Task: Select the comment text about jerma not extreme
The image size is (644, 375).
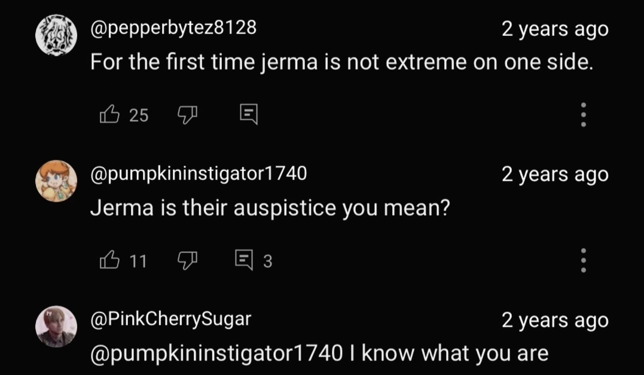Action: [x=341, y=62]
